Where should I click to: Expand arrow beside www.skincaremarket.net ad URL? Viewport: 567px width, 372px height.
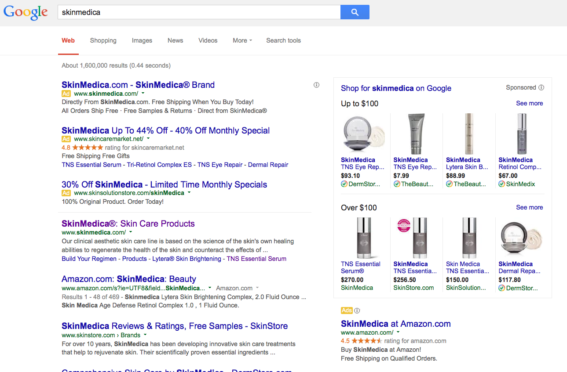(148, 139)
